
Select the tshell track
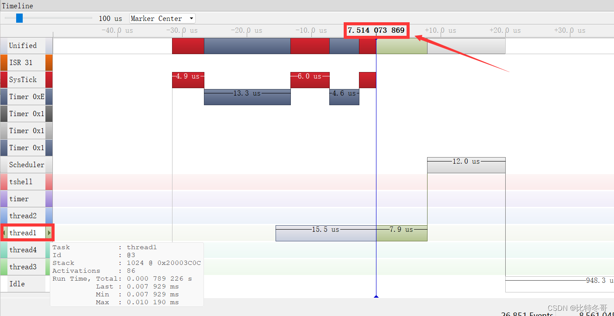click(x=20, y=182)
